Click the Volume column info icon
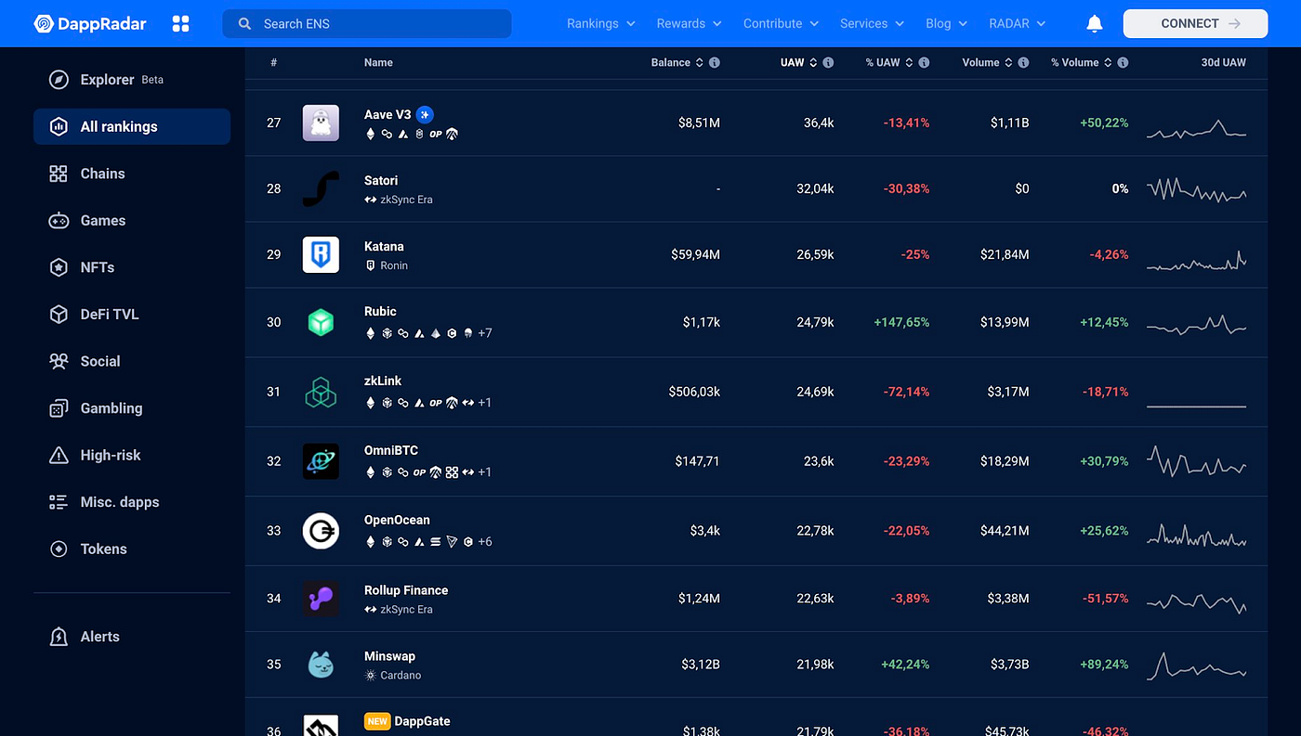Viewport: 1301px width, 736px height. [1023, 63]
